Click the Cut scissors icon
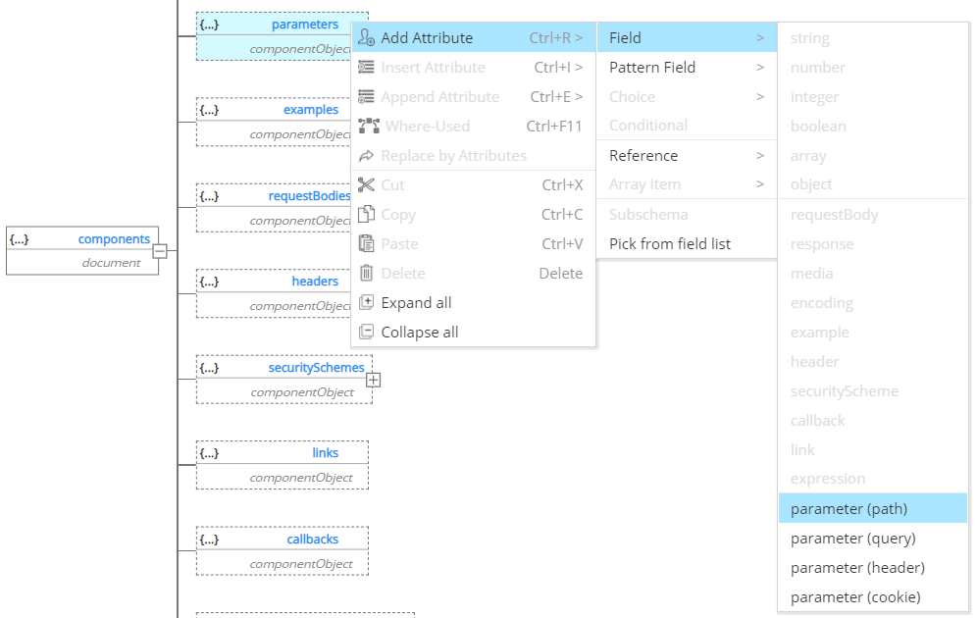 367,184
